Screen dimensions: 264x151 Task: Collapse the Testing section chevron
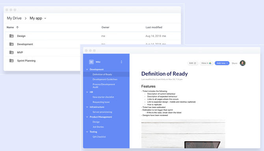click(87, 132)
